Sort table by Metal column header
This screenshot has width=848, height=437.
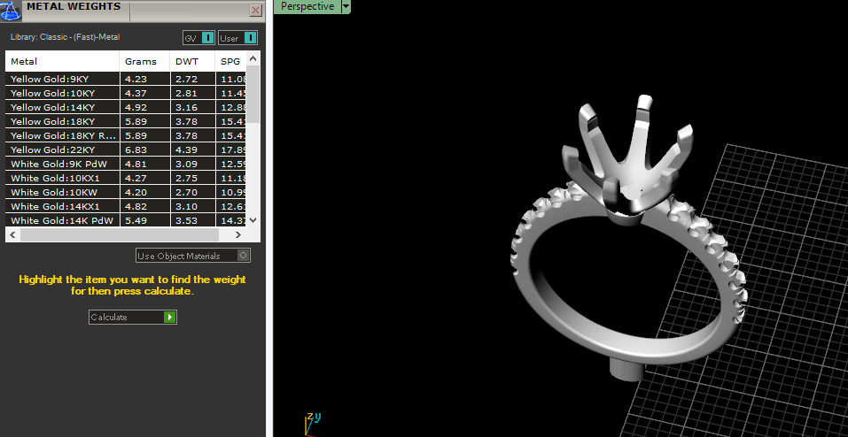[62, 62]
